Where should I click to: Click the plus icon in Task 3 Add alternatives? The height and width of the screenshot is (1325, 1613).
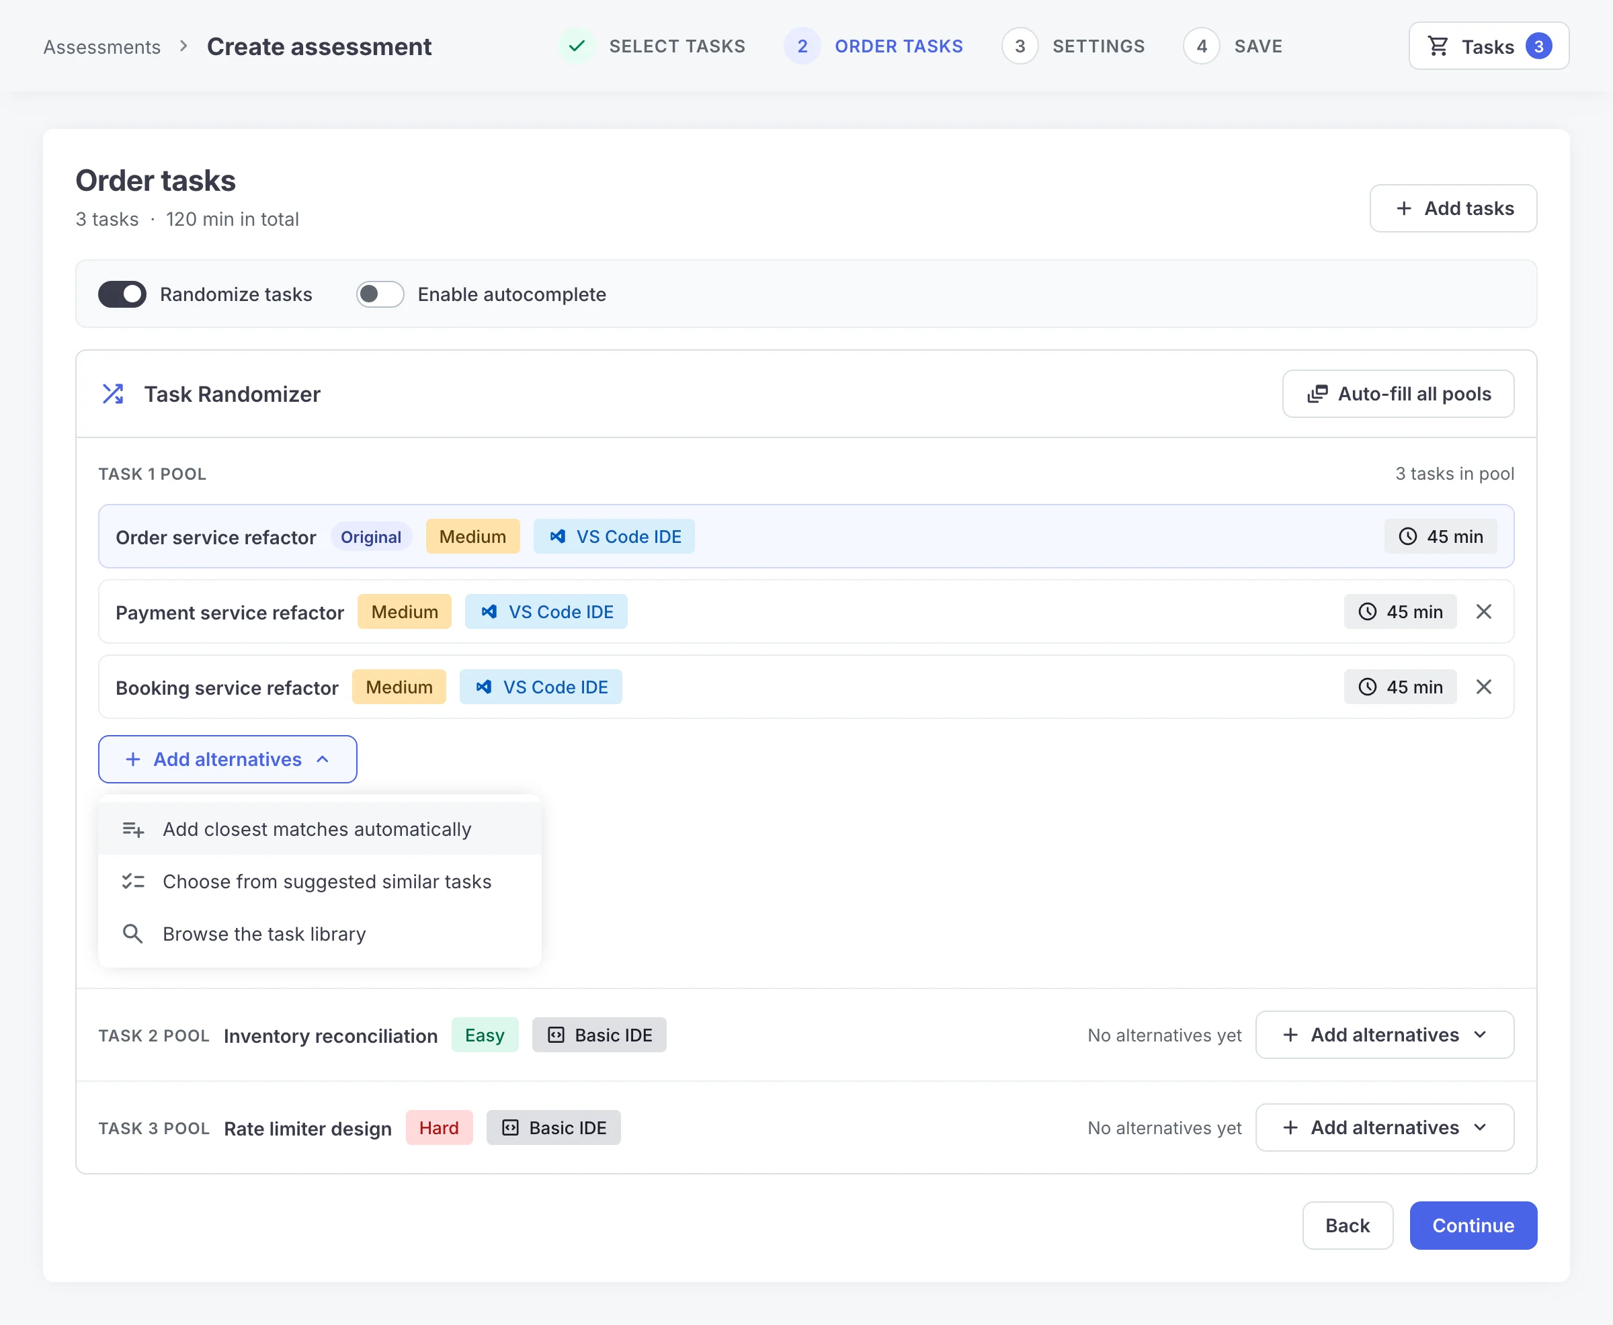[x=1290, y=1128]
